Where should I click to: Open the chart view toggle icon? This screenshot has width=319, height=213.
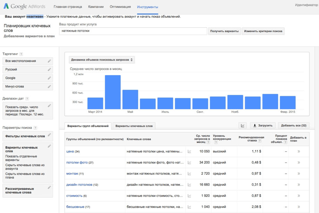pos(243,126)
